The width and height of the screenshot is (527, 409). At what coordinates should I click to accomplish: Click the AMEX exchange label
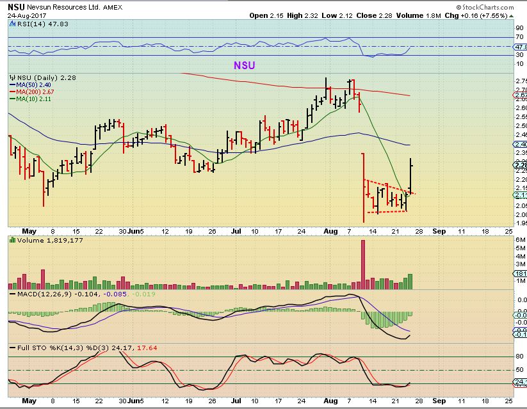tap(113, 7)
